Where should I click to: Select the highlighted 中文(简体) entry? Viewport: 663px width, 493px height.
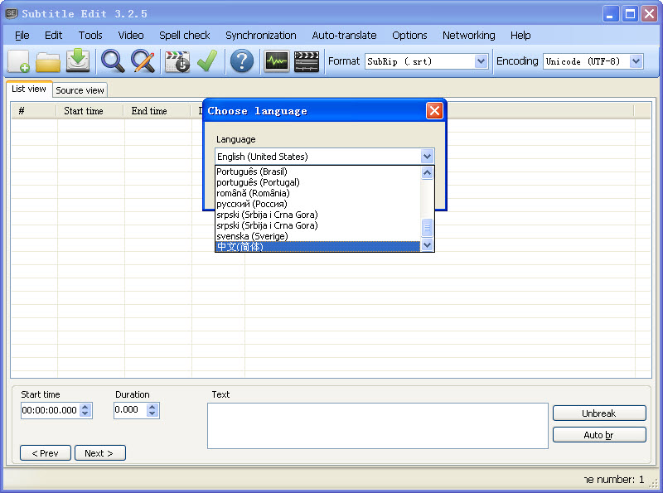318,247
